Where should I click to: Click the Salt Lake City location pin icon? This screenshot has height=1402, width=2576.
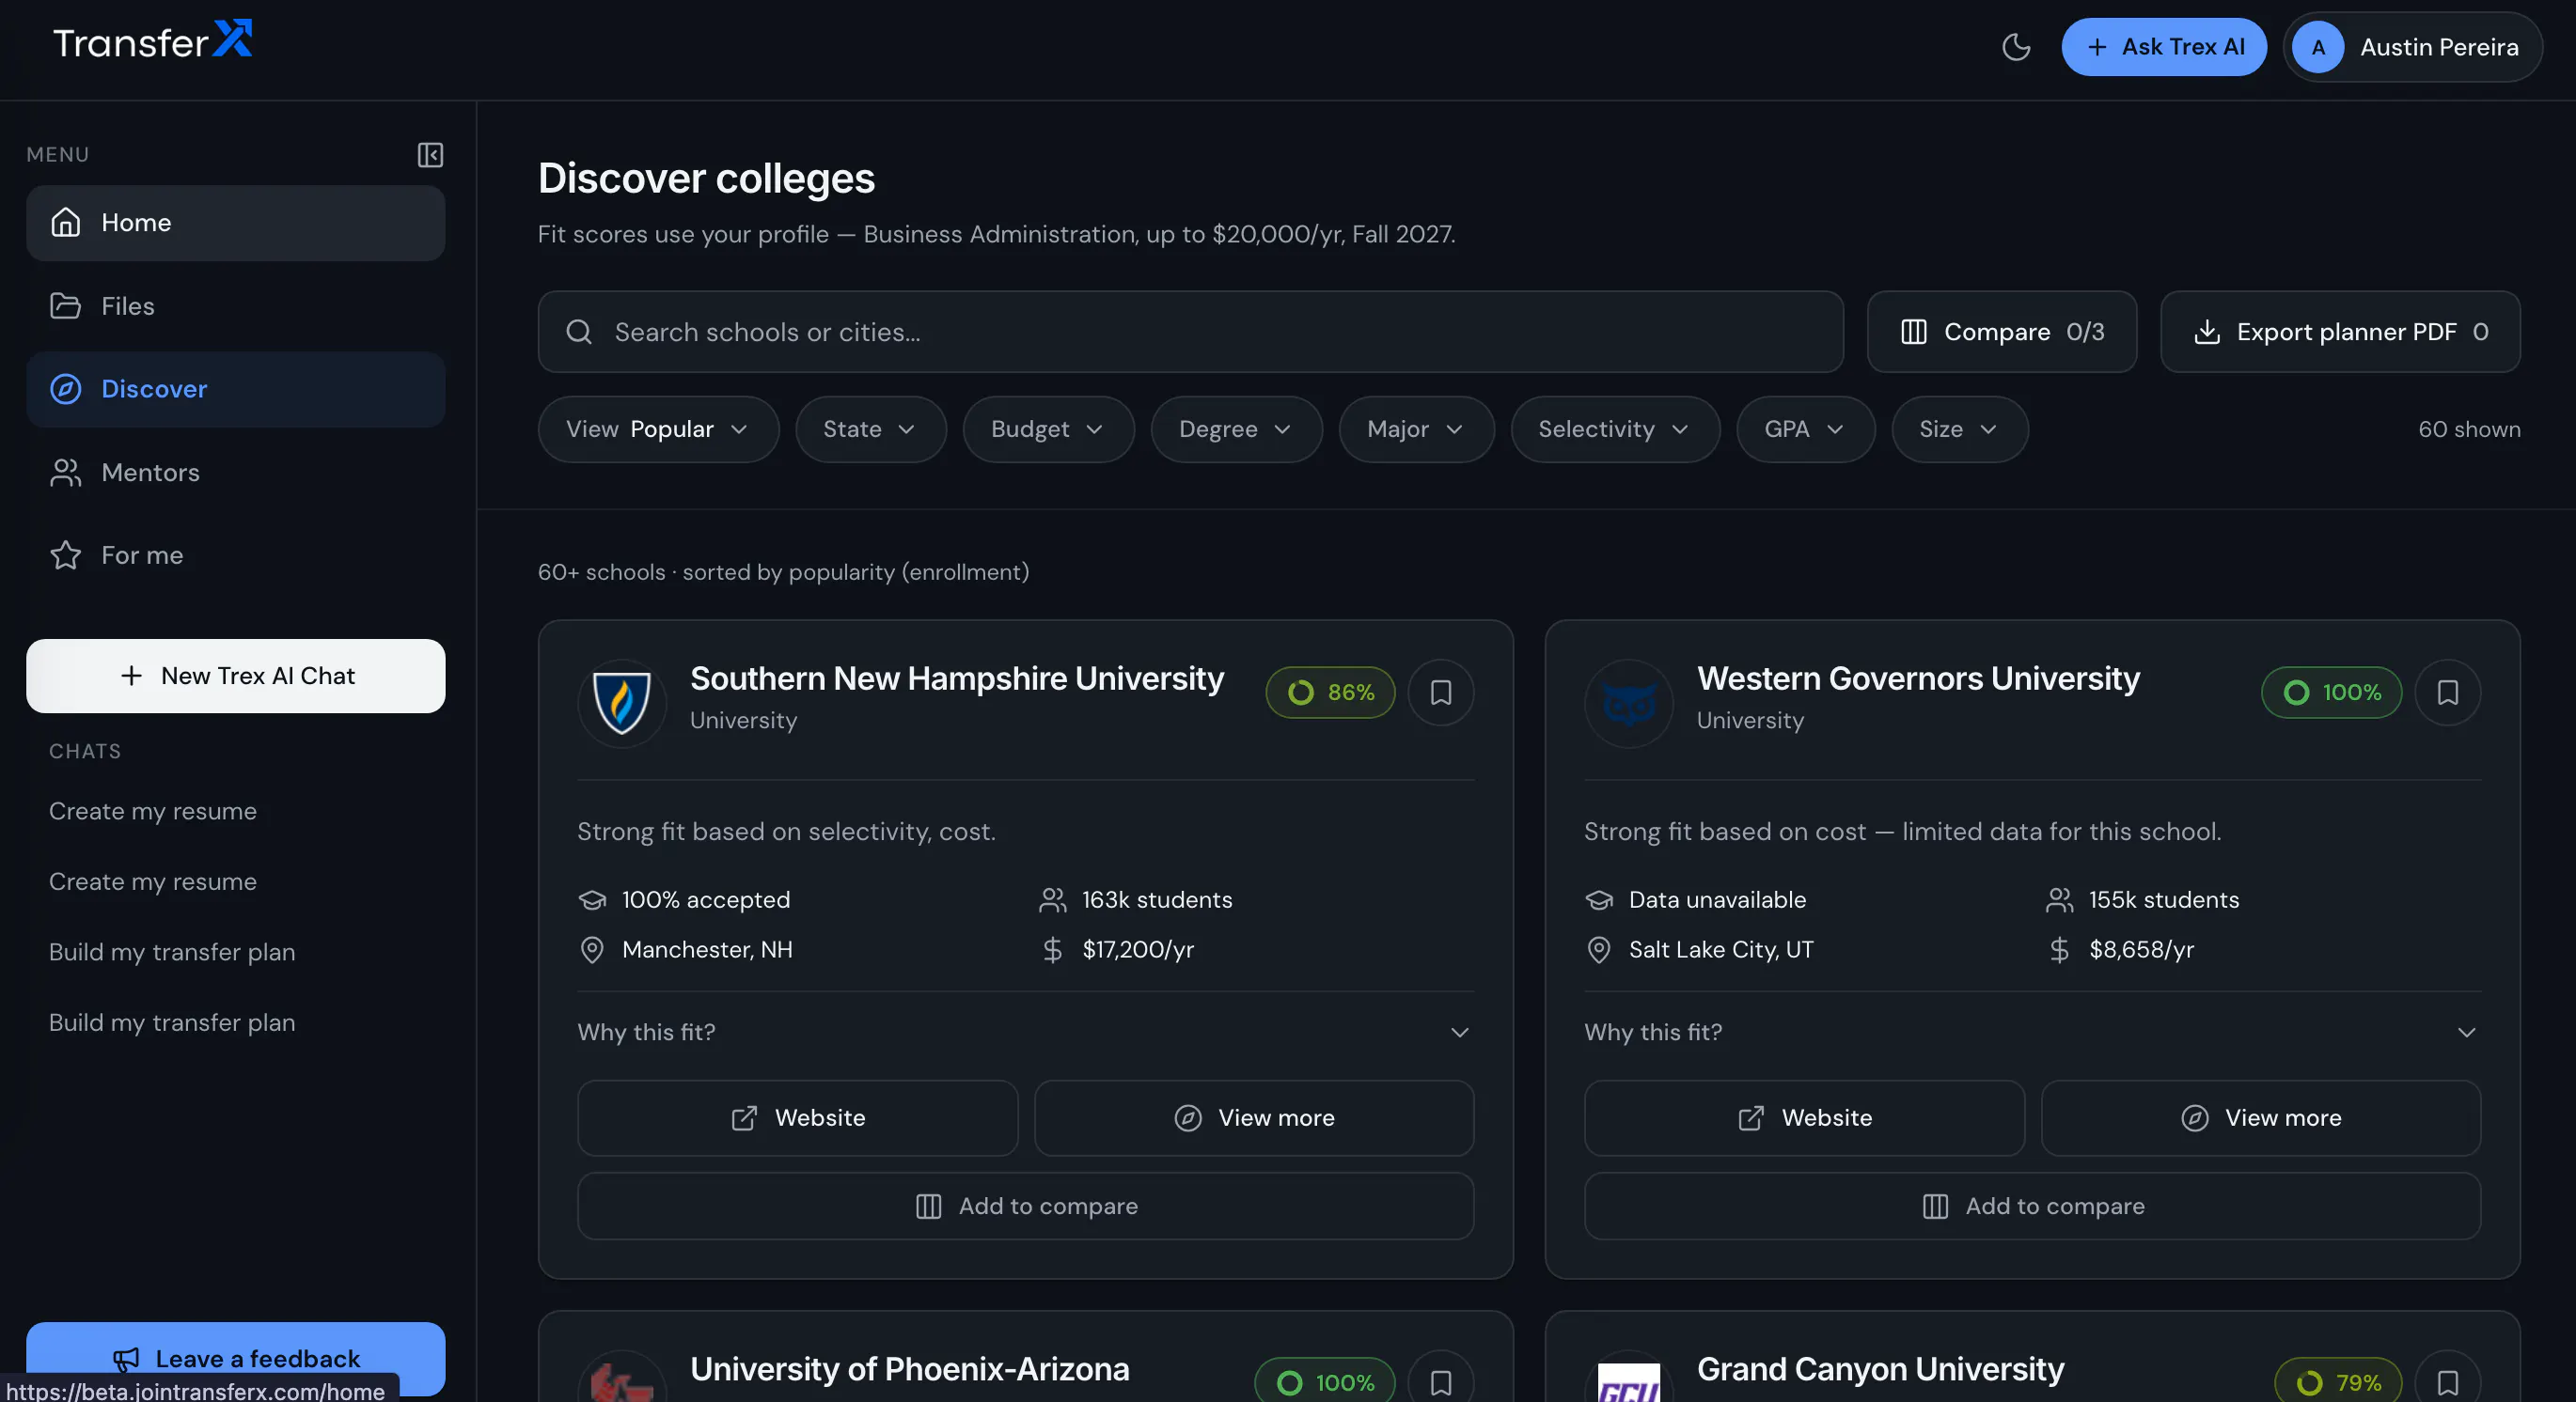click(1599, 950)
